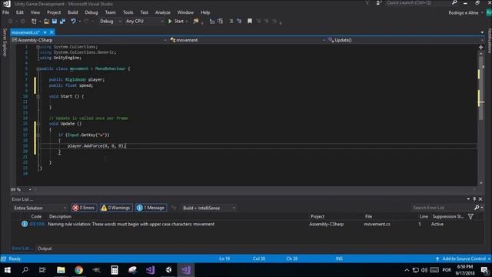Pin the movement.cs tab

tap(45, 32)
